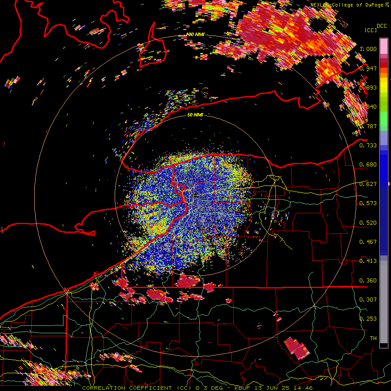Pick the orange color bar segment
This screenshot has height=391, width=391.
(x=384, y=75)
